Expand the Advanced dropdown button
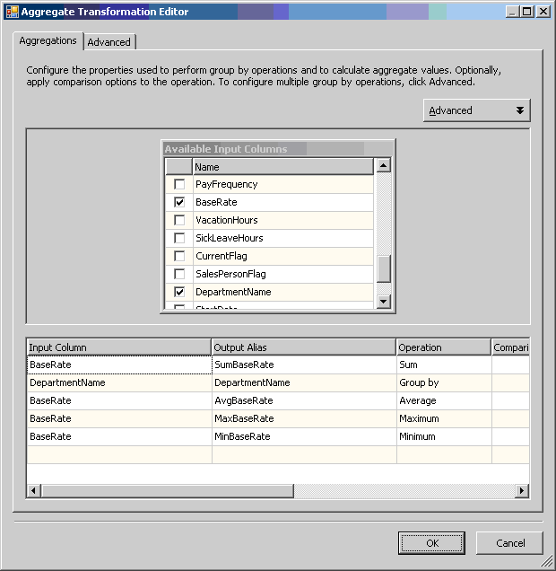This screenshot has height=571, width=556. pyautogui.click(x=476, y=110)
